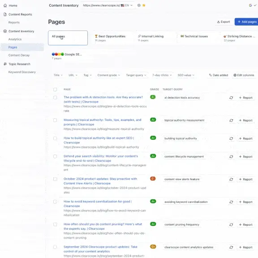Check the box for the AI detection tools page
The image size is (258, 258).
tap(55, 98)
